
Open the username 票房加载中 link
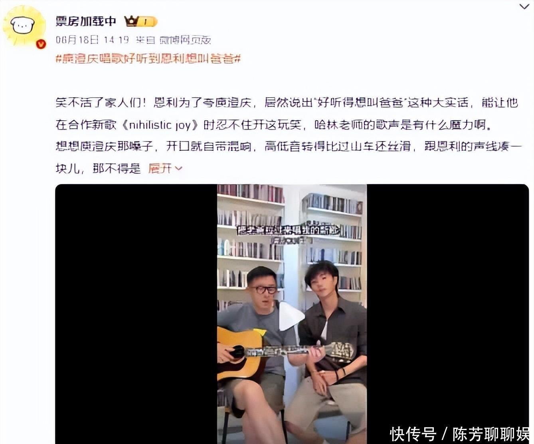point(86,21)
